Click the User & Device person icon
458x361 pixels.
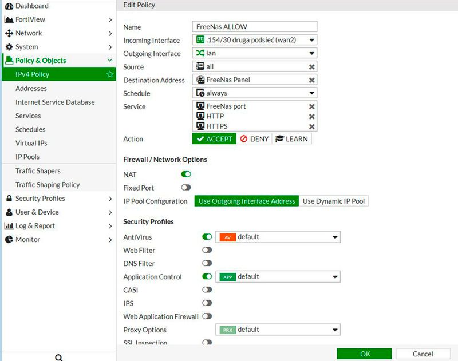pyautogui.click(x=9, y=212)
